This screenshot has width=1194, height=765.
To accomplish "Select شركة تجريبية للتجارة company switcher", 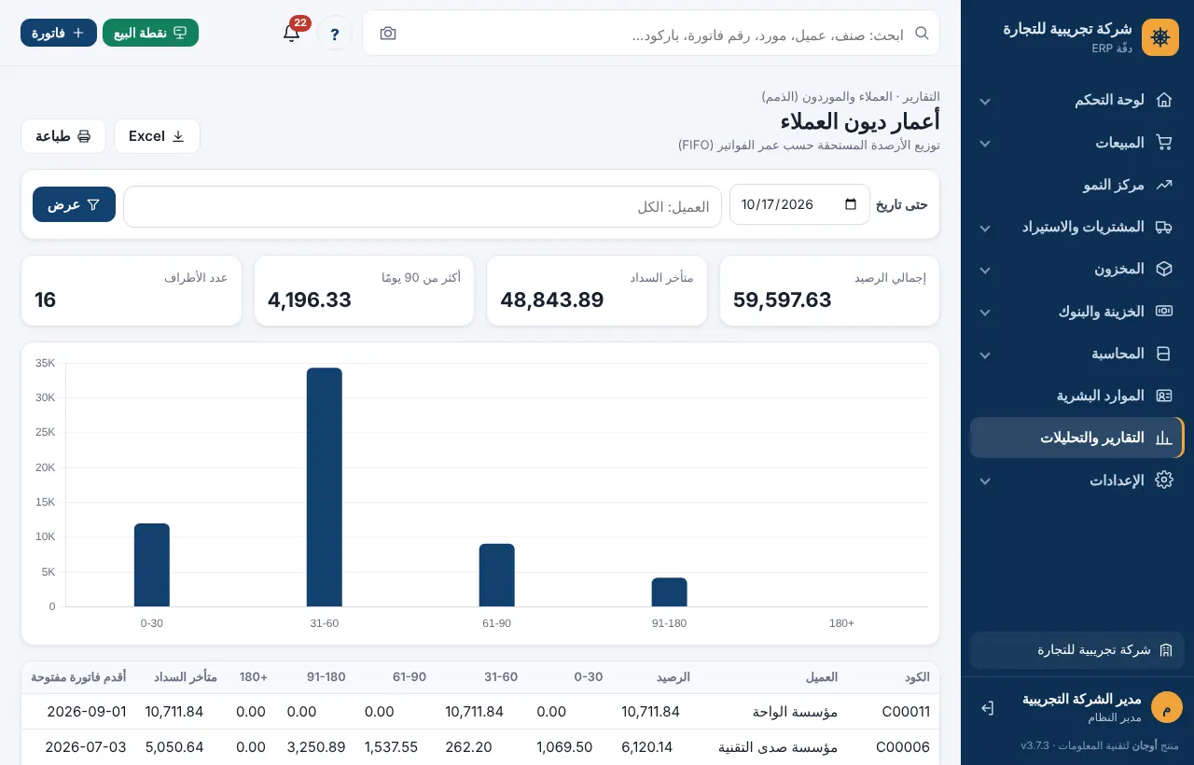I will pos(1077,649).
